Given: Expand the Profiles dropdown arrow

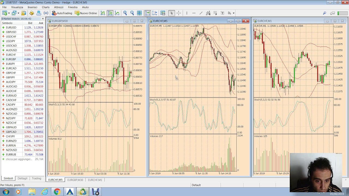Looking at the screenshot, I should coord(18,13).
